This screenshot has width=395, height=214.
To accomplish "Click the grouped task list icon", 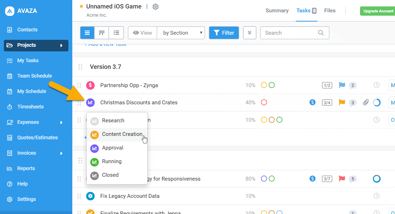I will point(116,33).
